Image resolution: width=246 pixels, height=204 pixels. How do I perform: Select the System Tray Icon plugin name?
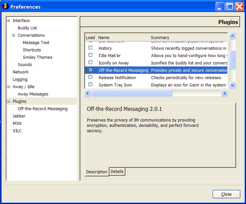tap(115, 85)
